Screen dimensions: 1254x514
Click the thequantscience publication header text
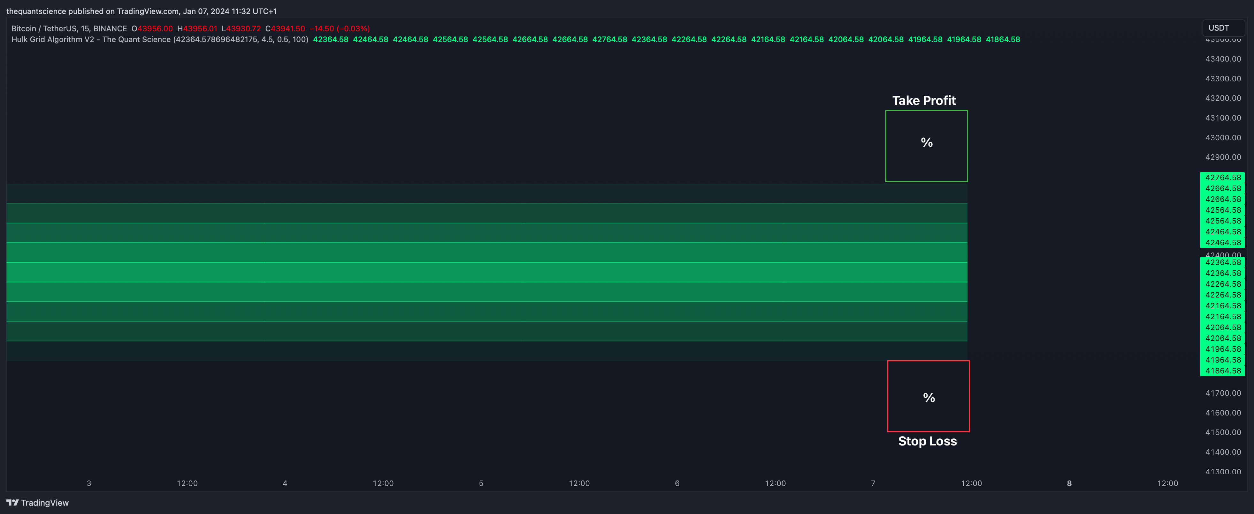(x=141, y=11)
